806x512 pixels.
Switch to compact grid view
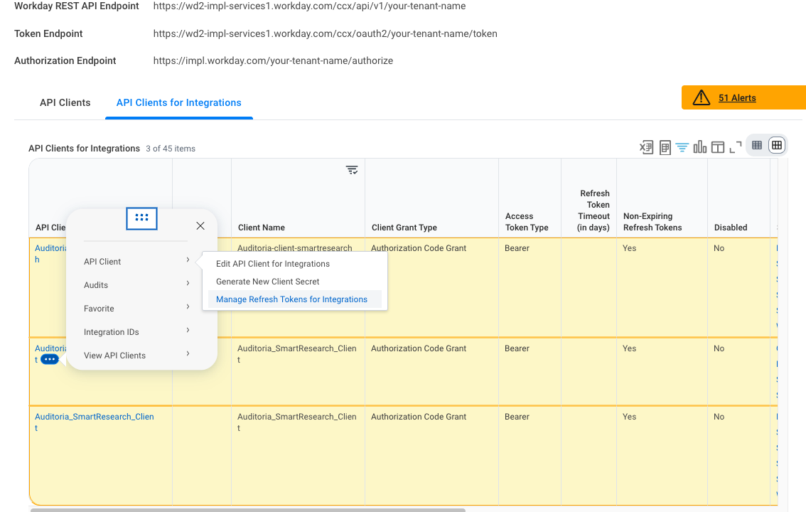click(757, 146)
